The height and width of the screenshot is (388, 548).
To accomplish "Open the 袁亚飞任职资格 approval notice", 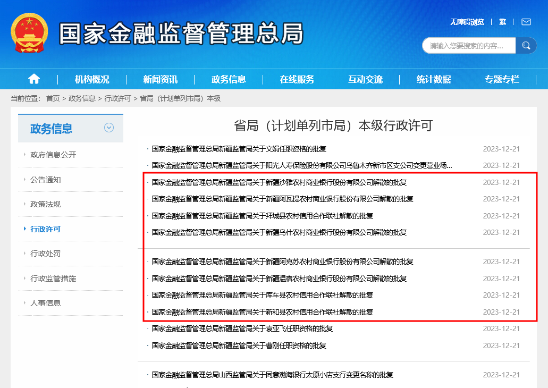I will [242, 328].
